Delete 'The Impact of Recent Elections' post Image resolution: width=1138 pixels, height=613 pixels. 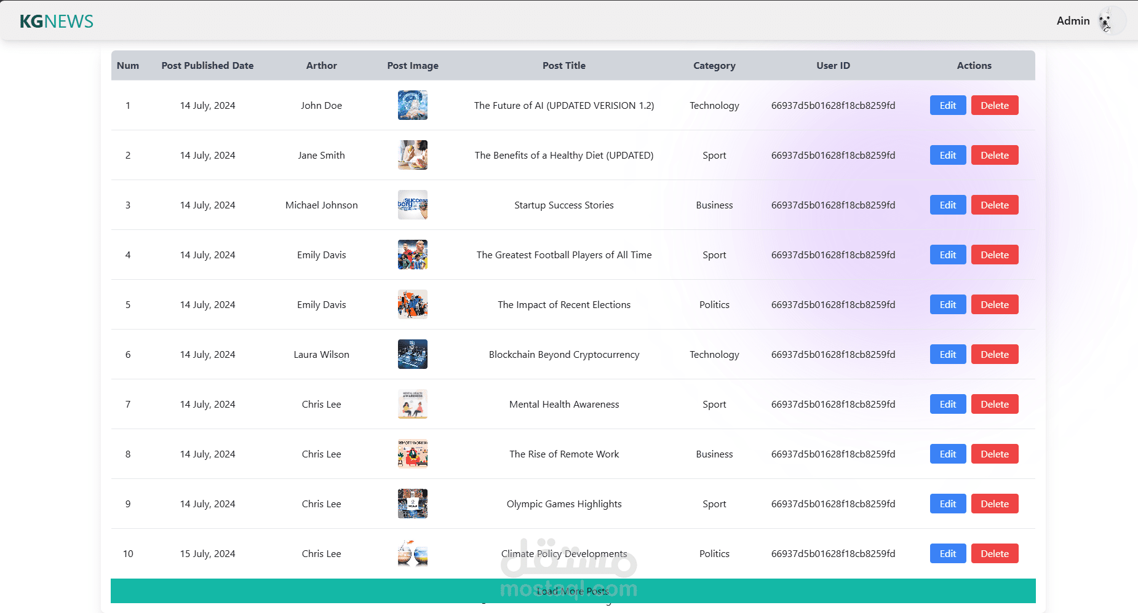995,304
